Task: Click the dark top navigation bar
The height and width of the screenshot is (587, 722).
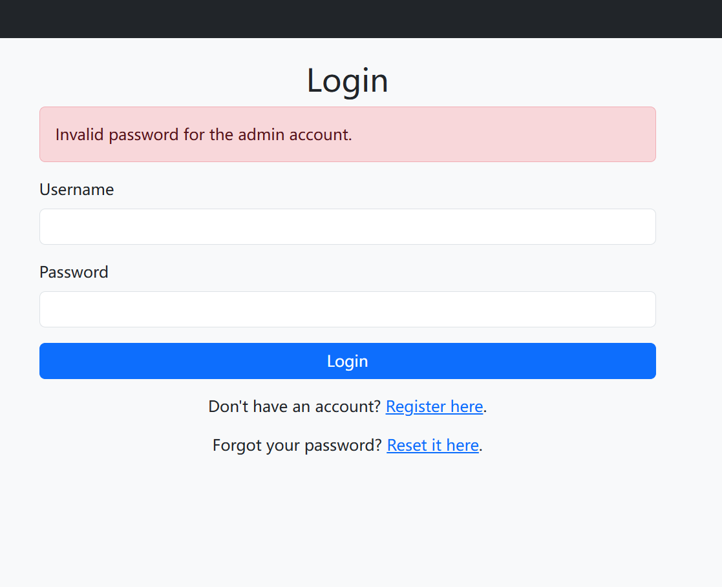Action: tap(361, 19)
